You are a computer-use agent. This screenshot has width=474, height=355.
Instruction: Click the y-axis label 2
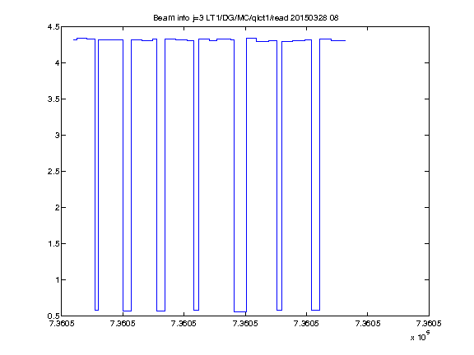tap(57, 207)
